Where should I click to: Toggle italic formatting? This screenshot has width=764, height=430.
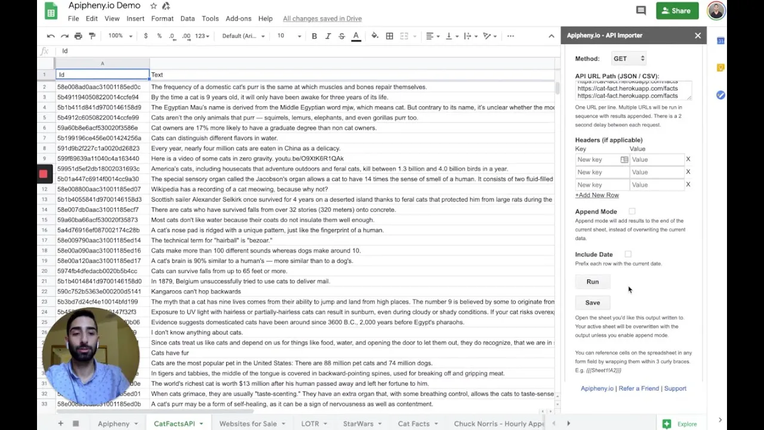point(328,36)
